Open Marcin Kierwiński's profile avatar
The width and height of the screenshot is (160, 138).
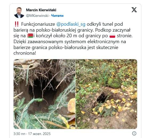pos(19,13)
